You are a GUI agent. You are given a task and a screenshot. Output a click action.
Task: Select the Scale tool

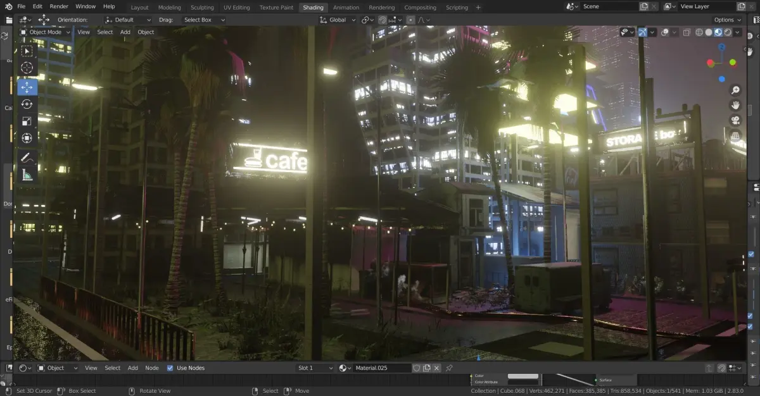point(27,121)
